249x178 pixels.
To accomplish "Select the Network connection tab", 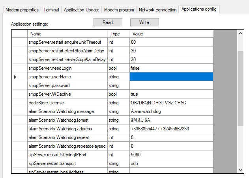I will pos(157,9).
